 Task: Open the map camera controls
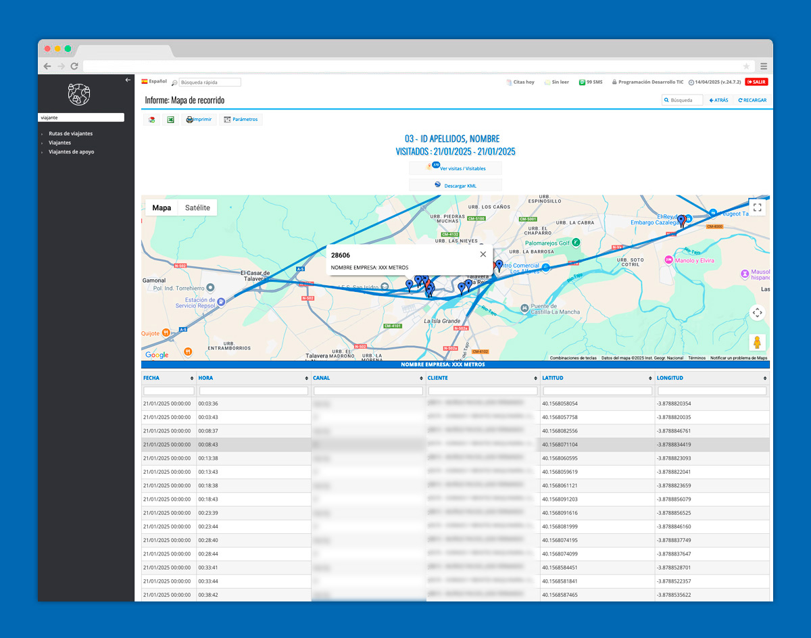tap(757, 312)
